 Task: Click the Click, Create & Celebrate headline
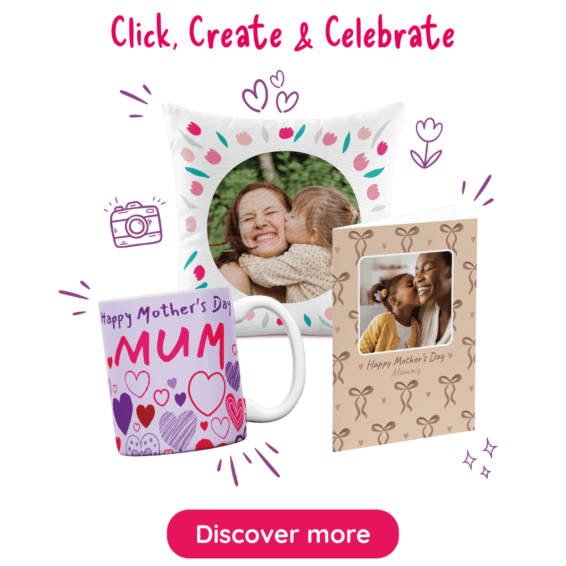pos(283,33)
